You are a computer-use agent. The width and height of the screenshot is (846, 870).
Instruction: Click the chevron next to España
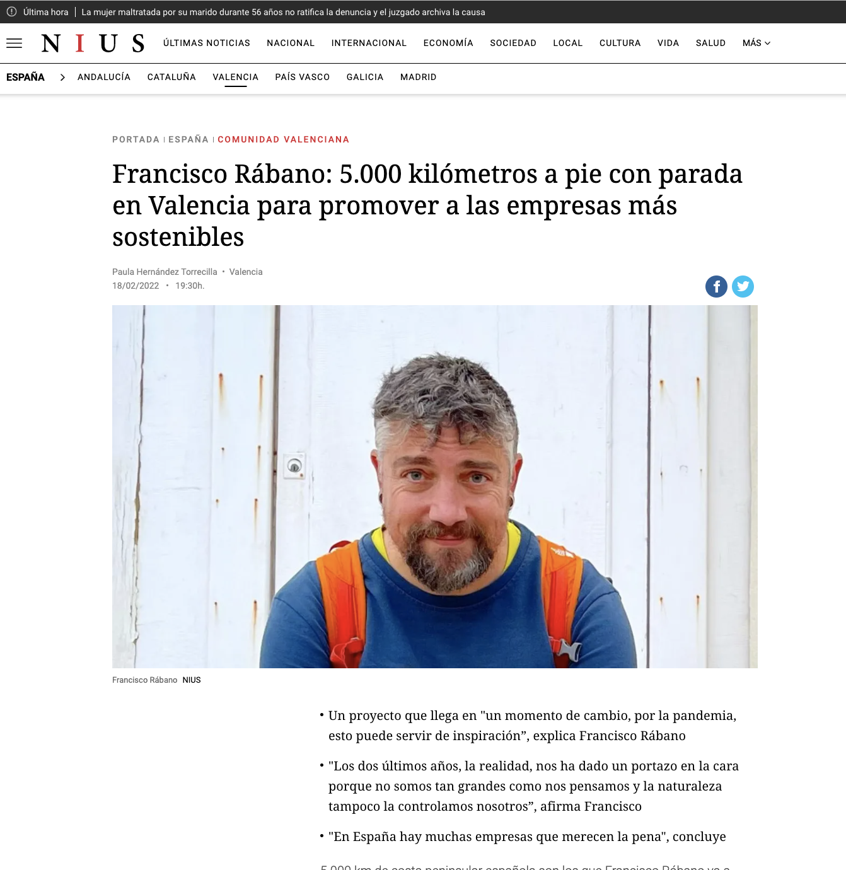tap(62, 77)
